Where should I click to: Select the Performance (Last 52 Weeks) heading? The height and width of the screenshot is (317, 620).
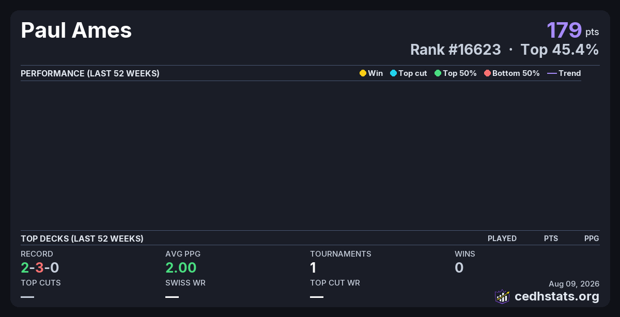pyautogui.click(x=90, y=73)
